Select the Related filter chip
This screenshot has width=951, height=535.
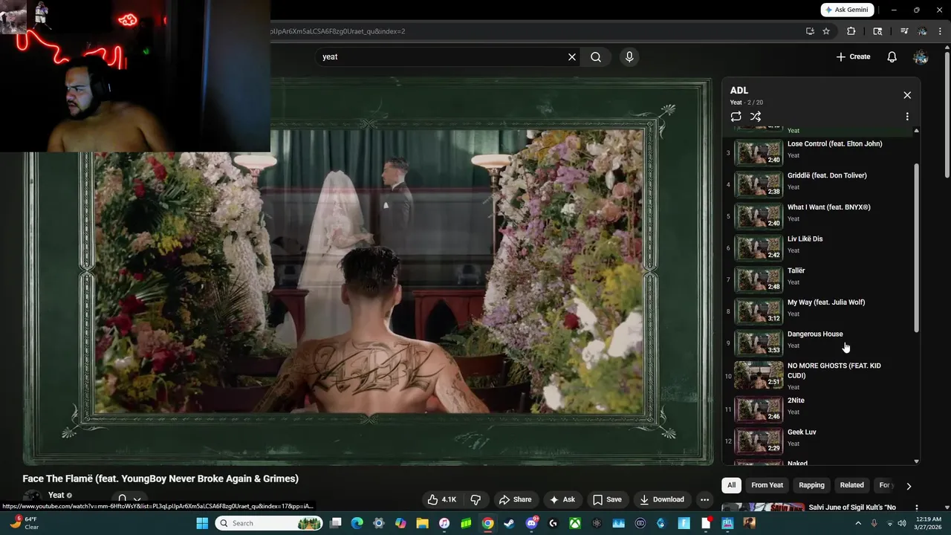tap(851, 485)
